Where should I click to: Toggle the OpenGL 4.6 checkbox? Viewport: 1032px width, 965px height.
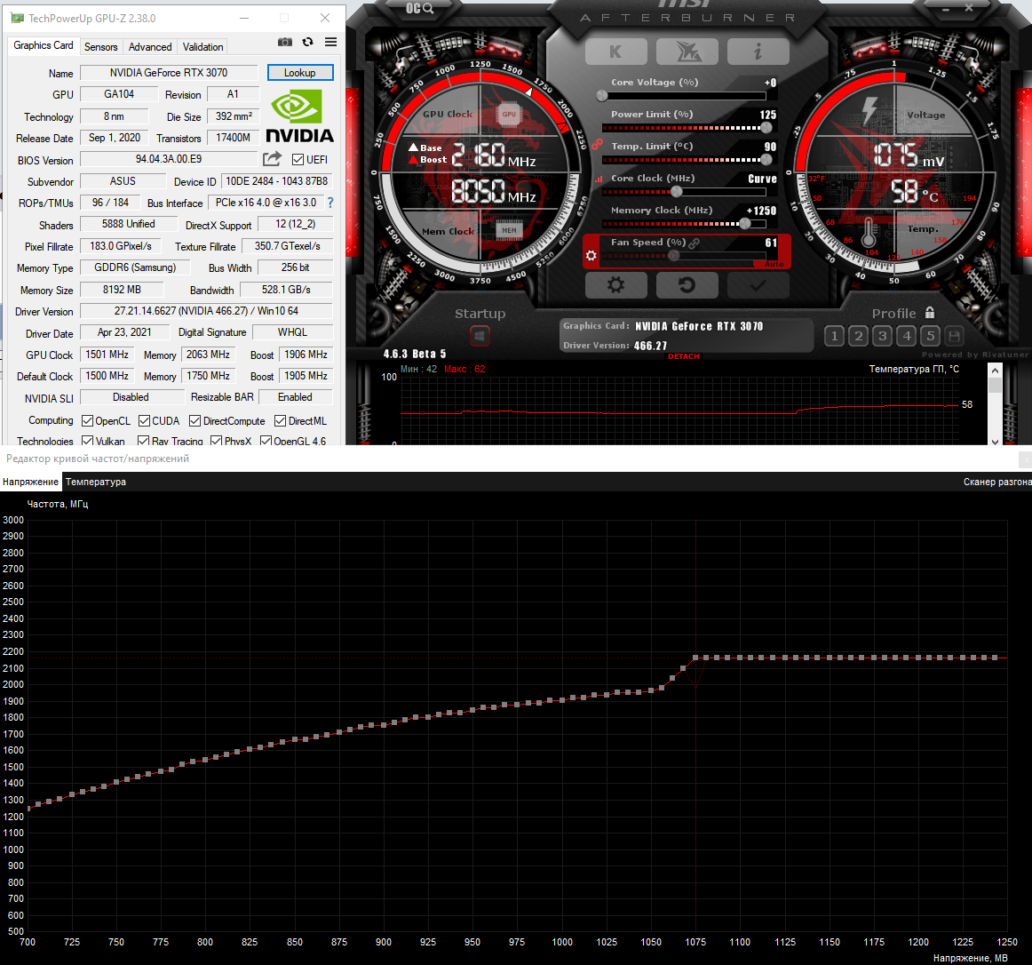[266, 440]
